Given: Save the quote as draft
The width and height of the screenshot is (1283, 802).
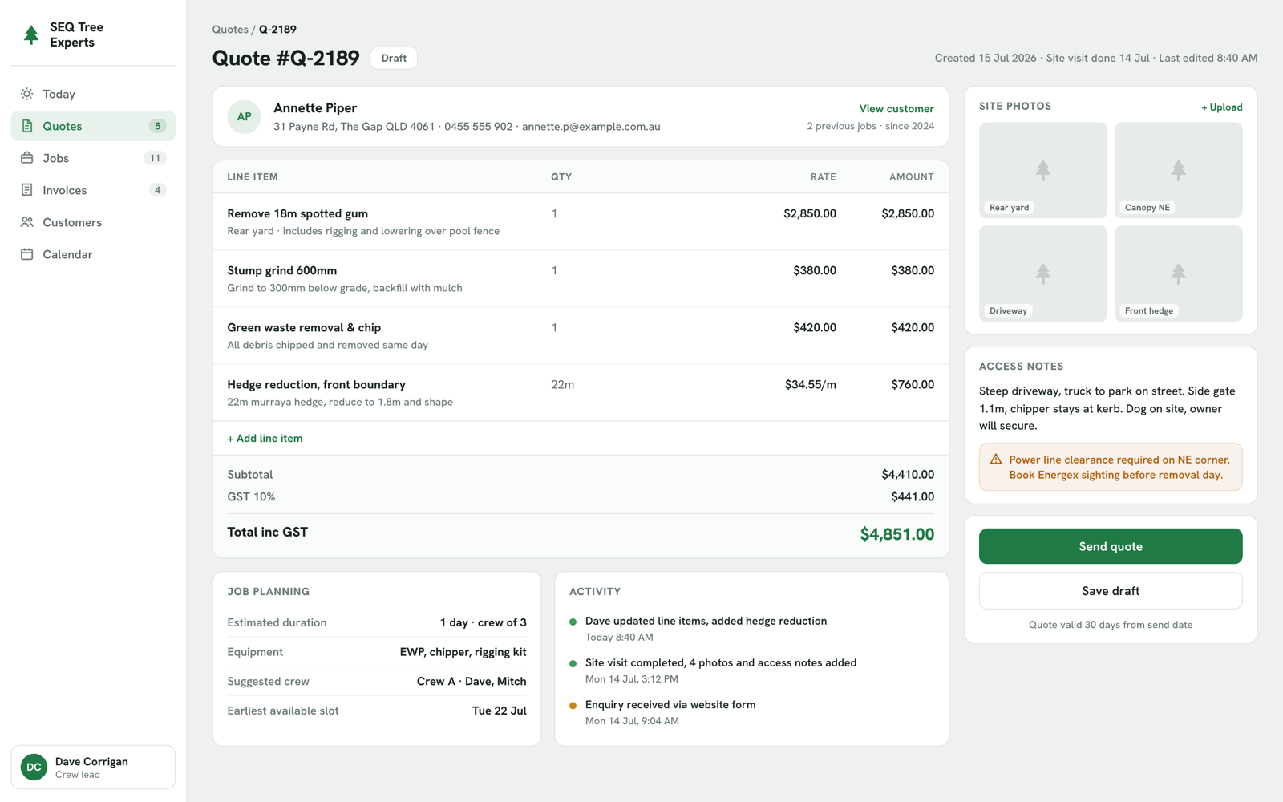Looking at the screenshot, I should pos(1111,591).
